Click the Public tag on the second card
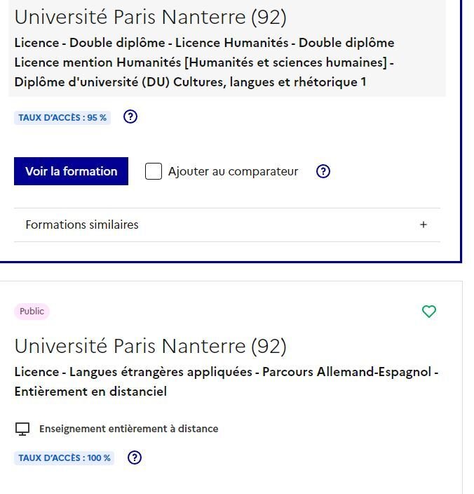This screenshot has width=474, height=494. [x=32, y=312]
